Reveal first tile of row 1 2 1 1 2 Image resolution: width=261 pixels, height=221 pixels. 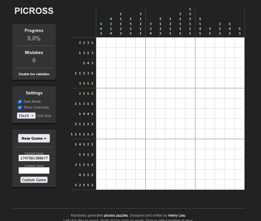pos(101,185)
